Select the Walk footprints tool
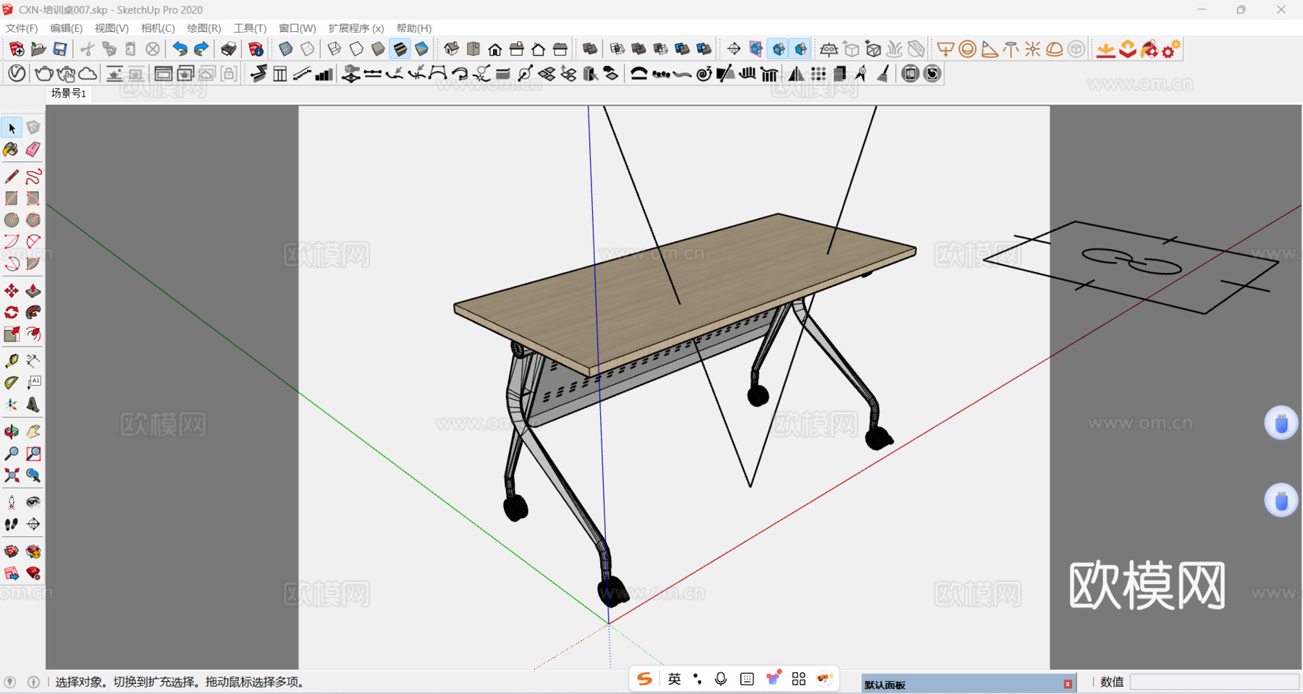The width and height of the screenshot is (1303, 694). pos(12,524)
